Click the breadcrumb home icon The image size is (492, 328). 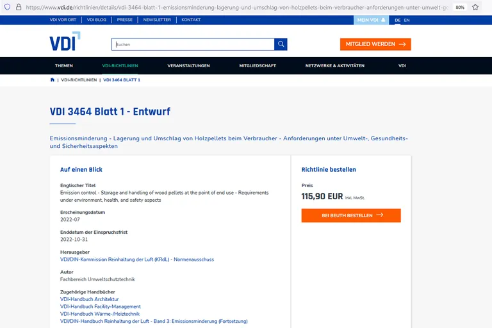pos(53,80)
